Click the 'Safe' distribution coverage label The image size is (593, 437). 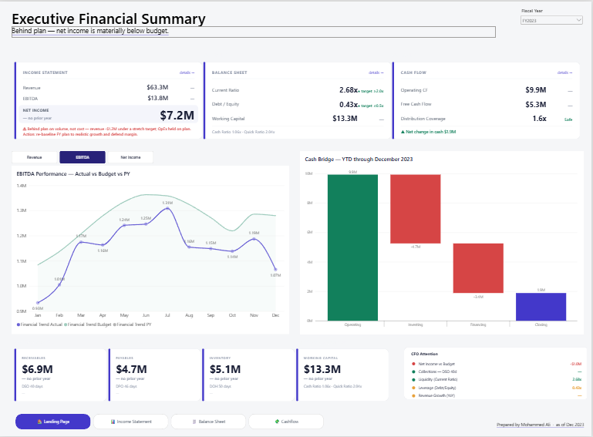[568, 119]
